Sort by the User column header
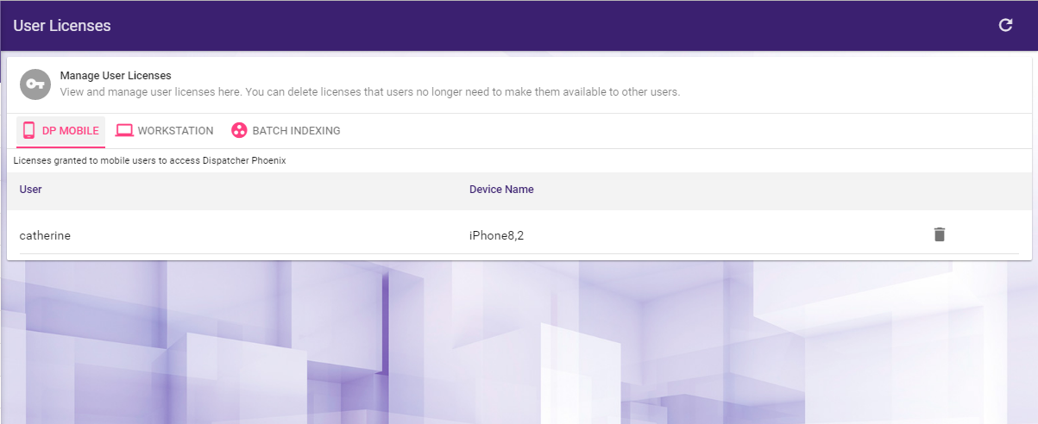 click(x=31, y=190)
